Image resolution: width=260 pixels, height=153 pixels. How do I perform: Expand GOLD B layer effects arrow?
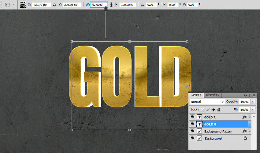tap(250, 124)
